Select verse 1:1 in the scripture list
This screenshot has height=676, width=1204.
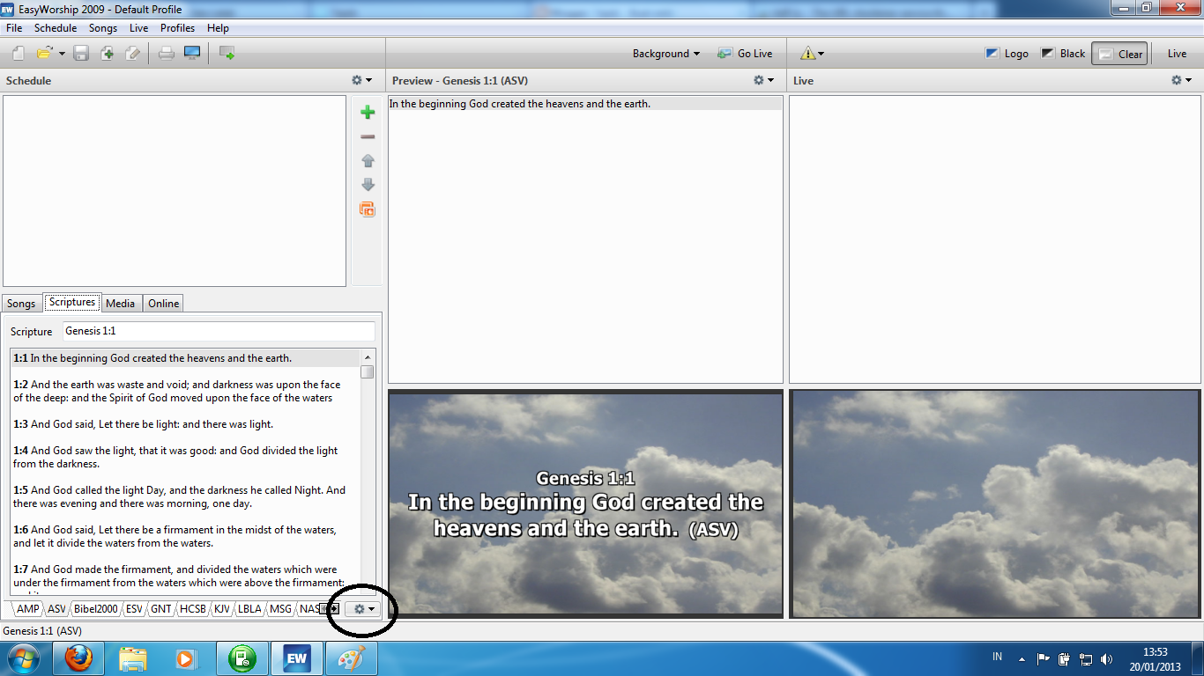click(x=186, y=358)
